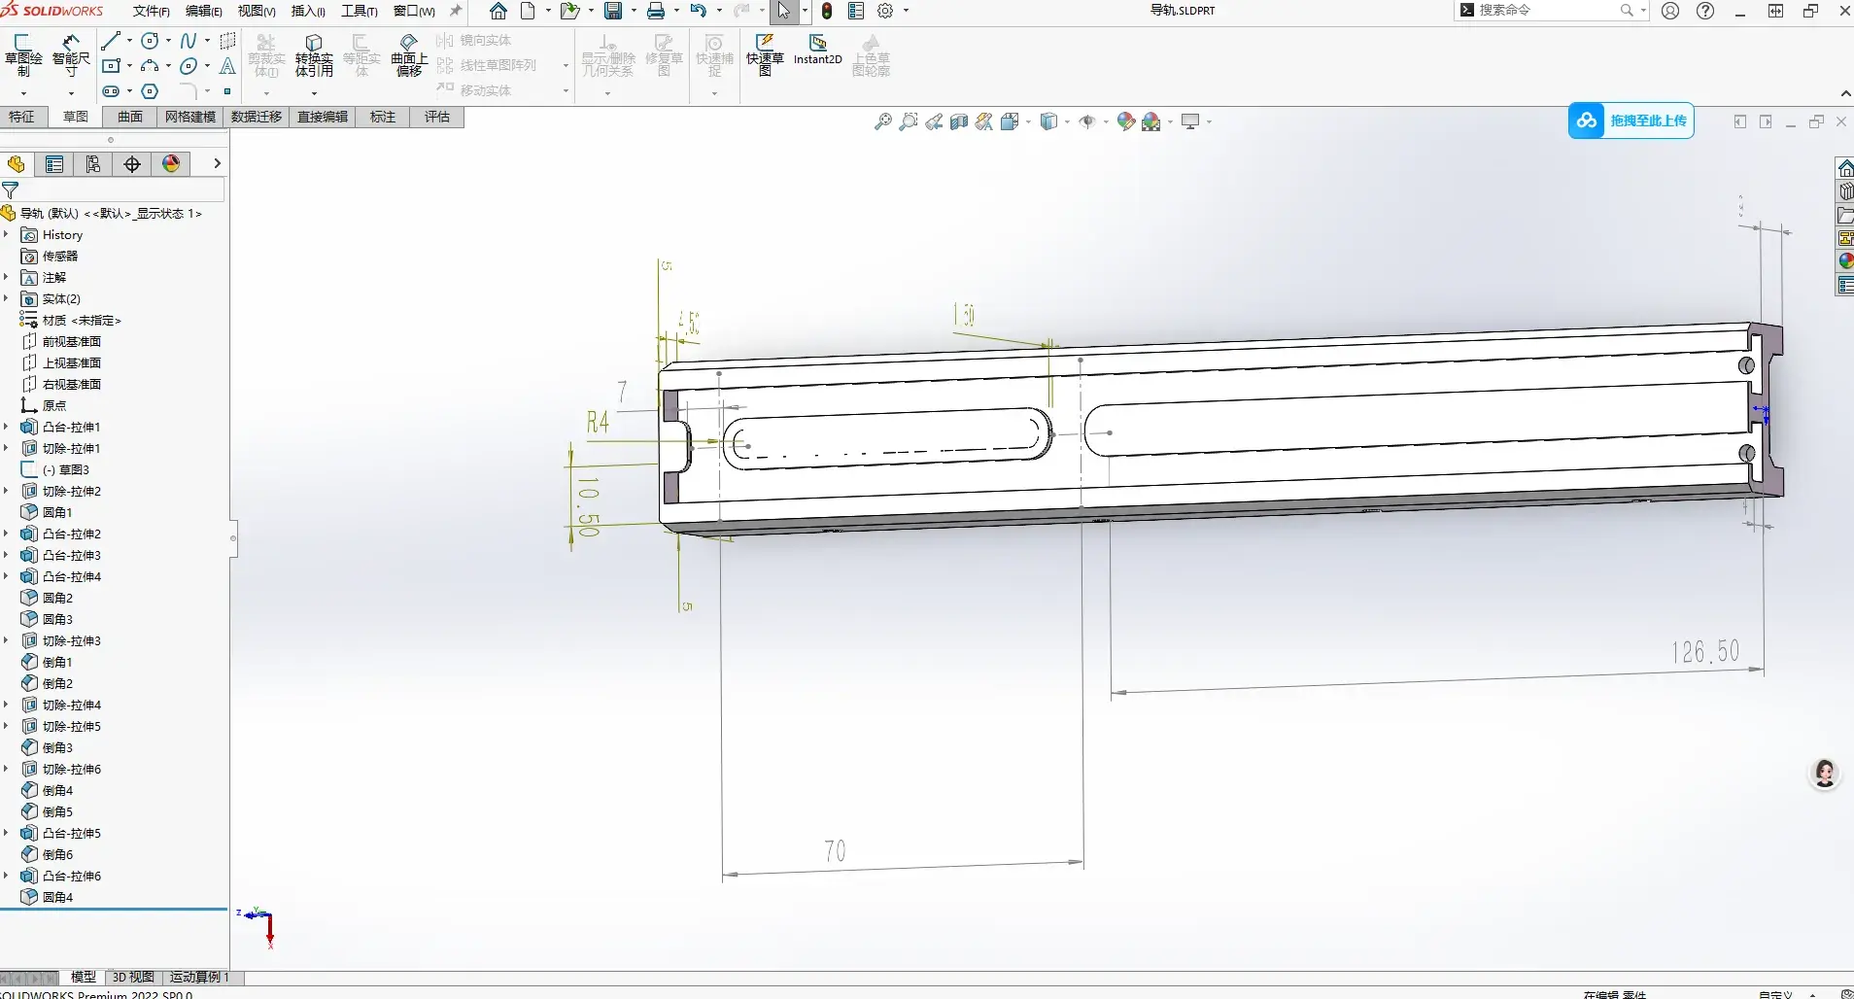Open the Section View icon in view toolbar

point(959,121)
